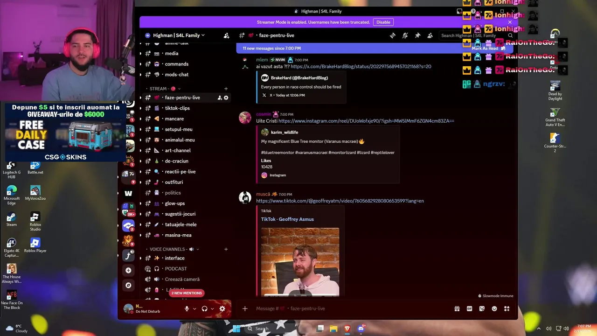Open the GIF picker
Screen dimensions: 597x336
tap(469, 308)
